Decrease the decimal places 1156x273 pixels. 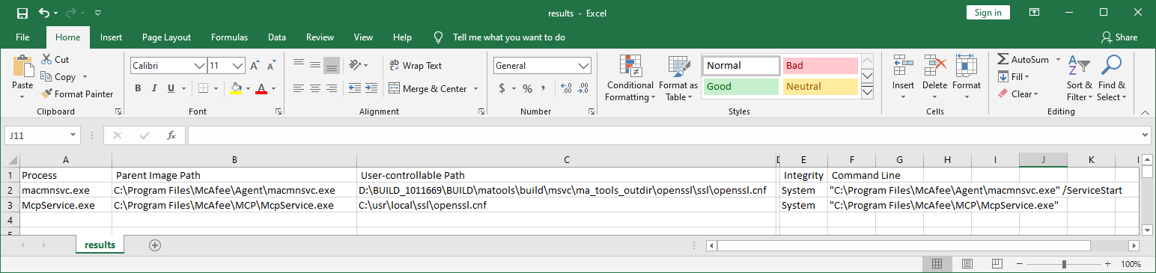point(582,89)
